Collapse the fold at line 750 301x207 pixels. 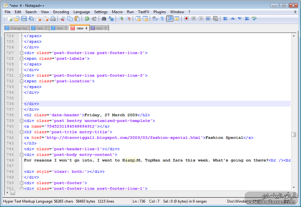tap(21, 183)
